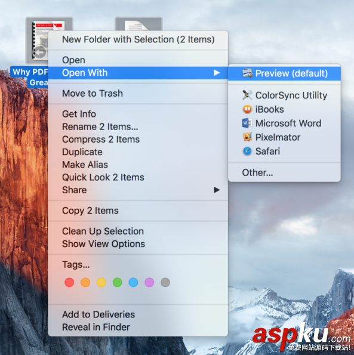Choose Reveal in Finder

point(138,327)
